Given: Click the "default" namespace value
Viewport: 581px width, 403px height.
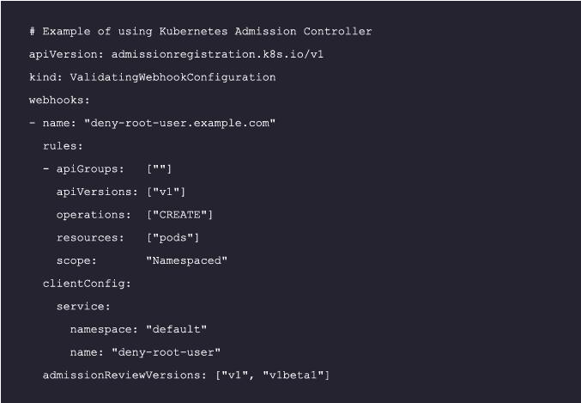Looking at the screenshot, I should coord(176,329).
